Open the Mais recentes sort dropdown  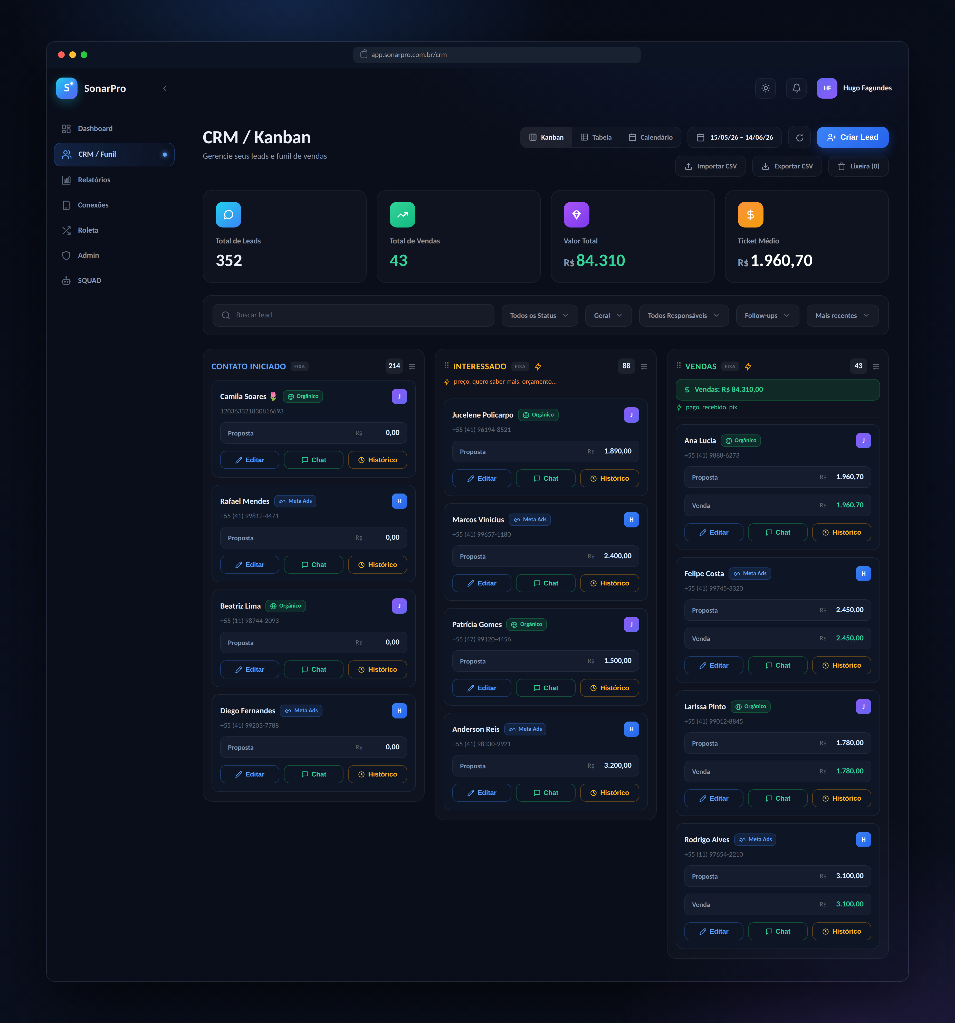pos(842,315)
